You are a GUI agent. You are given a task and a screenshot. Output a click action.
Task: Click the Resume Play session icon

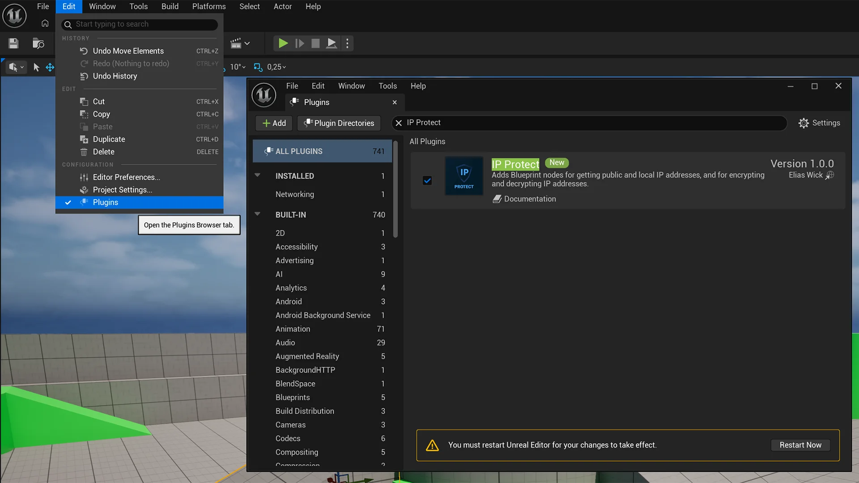tap(300, 43)
